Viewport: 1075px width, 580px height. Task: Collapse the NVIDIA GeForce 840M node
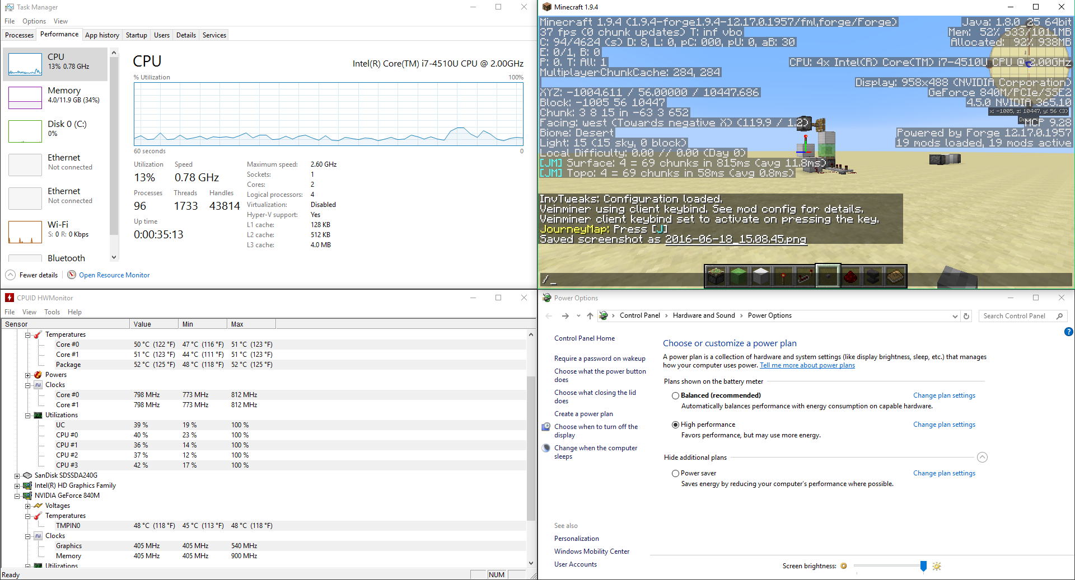pos(17,496)
